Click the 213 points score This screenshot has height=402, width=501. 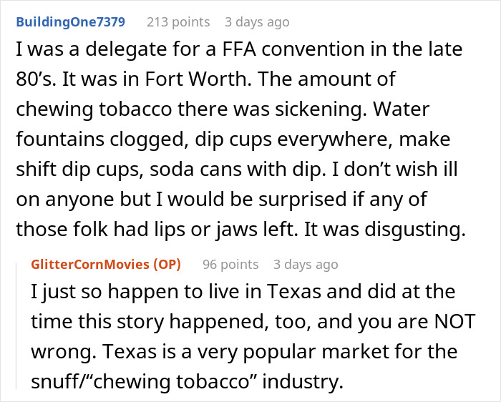pyautogui.click(x=178, y=21)
